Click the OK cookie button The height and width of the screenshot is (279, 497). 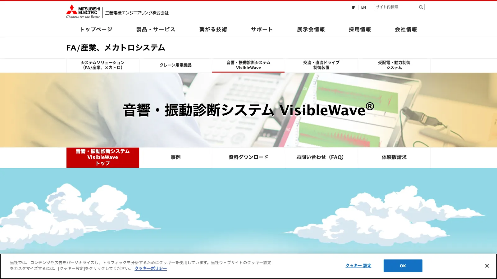pyautogui.click(x=403, y=266)
